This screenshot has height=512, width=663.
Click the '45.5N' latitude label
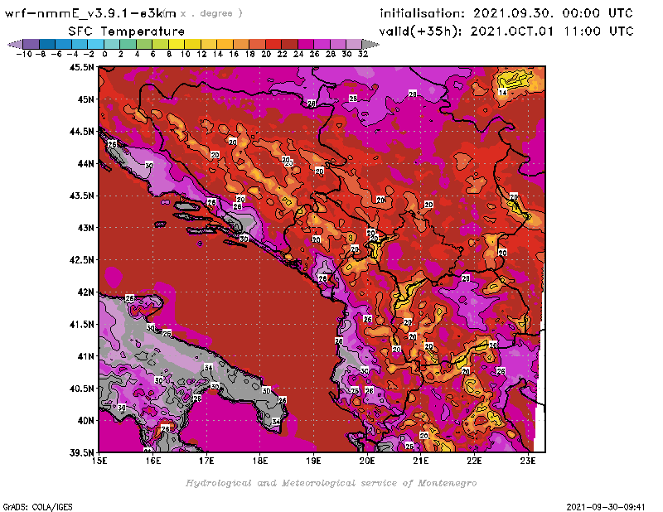coord(81,67)
